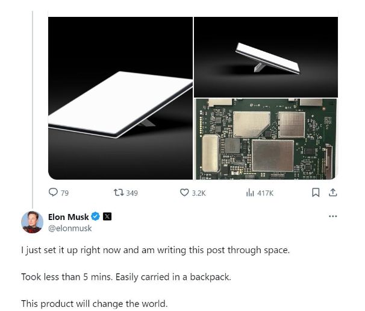Like the post with the heart icon

(185, 193)
